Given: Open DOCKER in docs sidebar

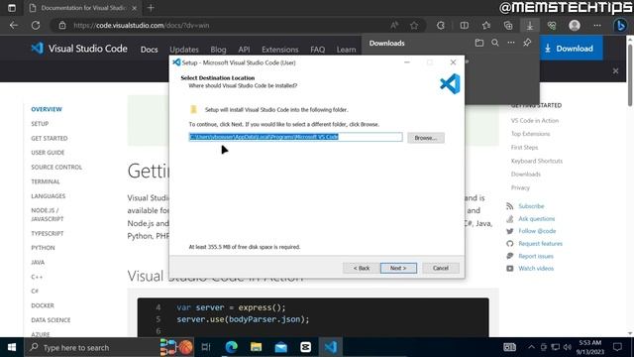Looking at the screenshot, I should click(43, 305).
